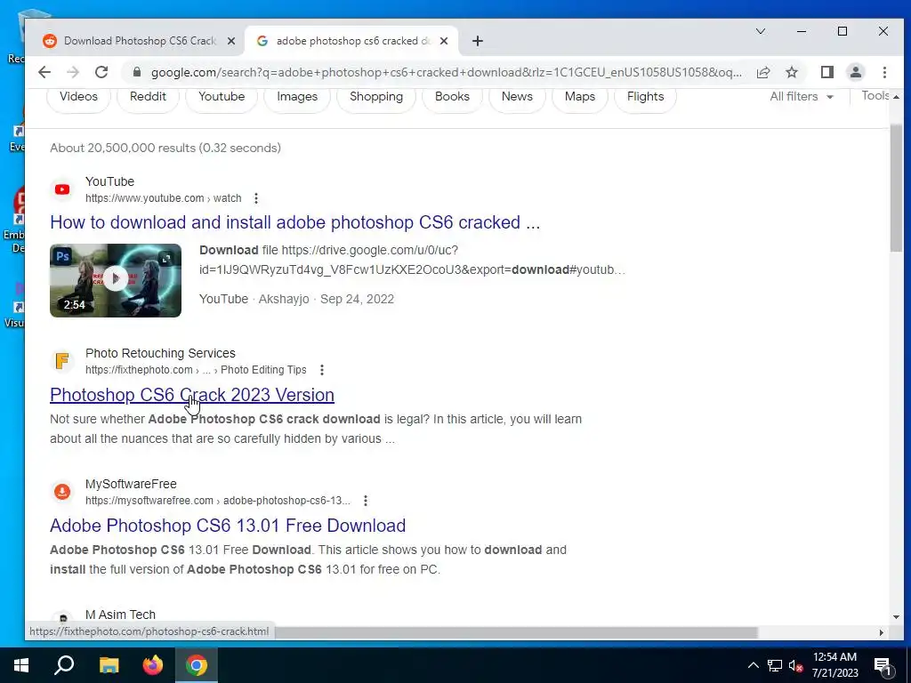The height and width of the screenshot is (683, 911).
Task: Bookmark this page with the star
Action: click(791, 72)
